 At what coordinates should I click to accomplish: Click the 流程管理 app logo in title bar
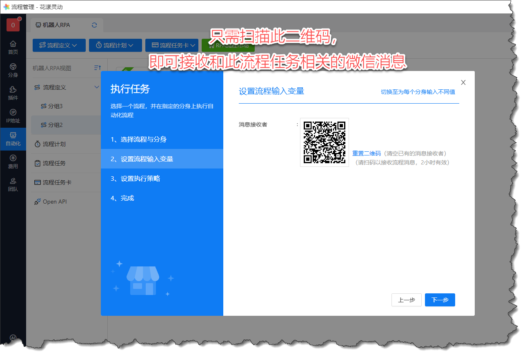click(7, 7)
